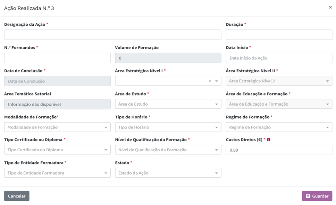
Task: Select the Tipo de Horário dropdown
Action: pyautogui.click(x=168, y=127)
